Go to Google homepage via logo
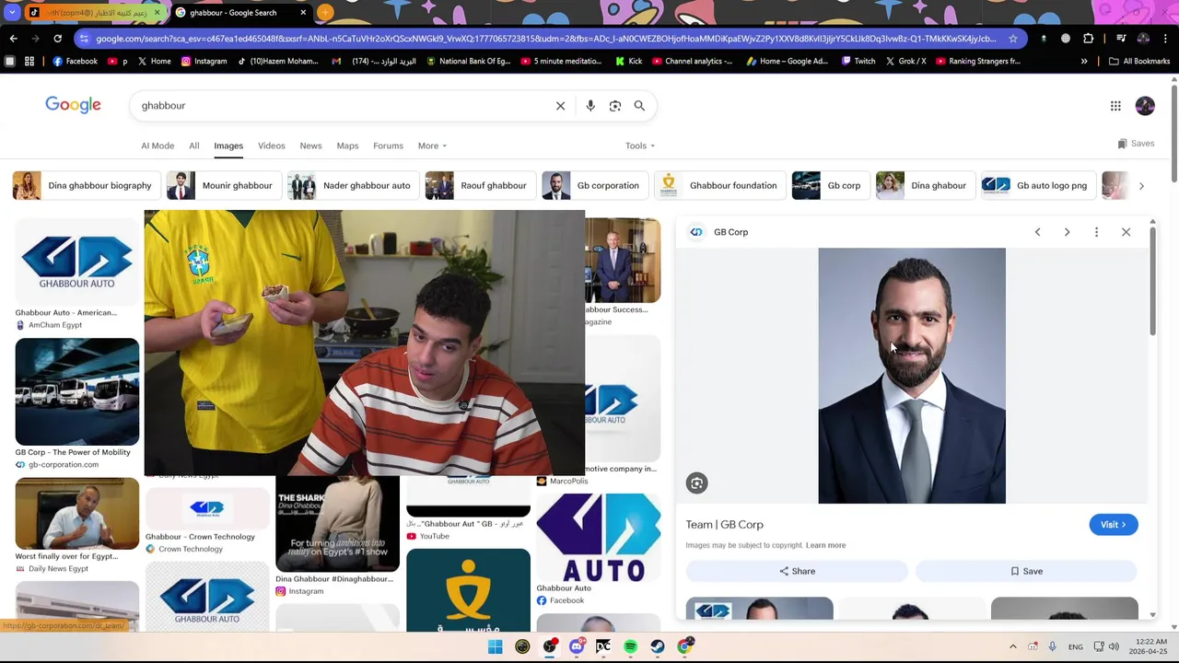Image resolution: width=1179 pixels, height=663 pixels. pyautogui.click(x=73, y=105)
